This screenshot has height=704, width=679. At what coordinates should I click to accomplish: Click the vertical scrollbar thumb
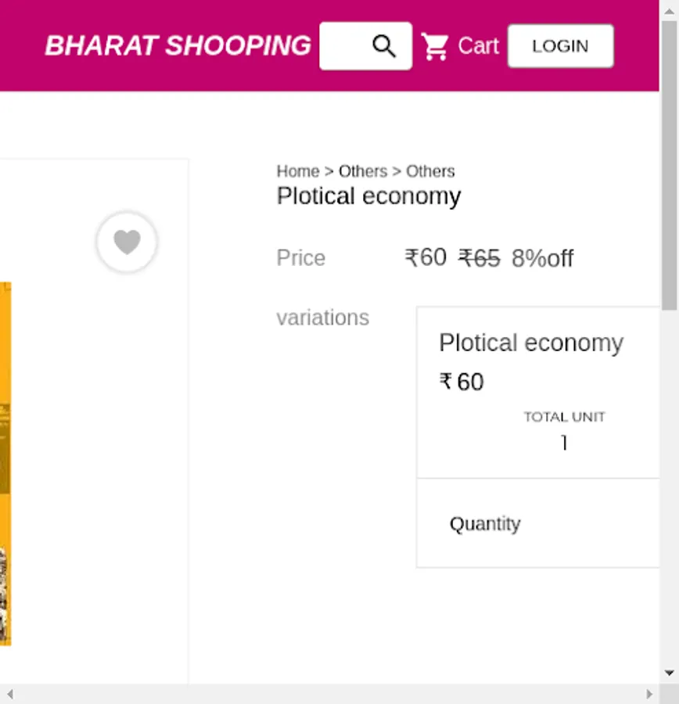(670, 164)
